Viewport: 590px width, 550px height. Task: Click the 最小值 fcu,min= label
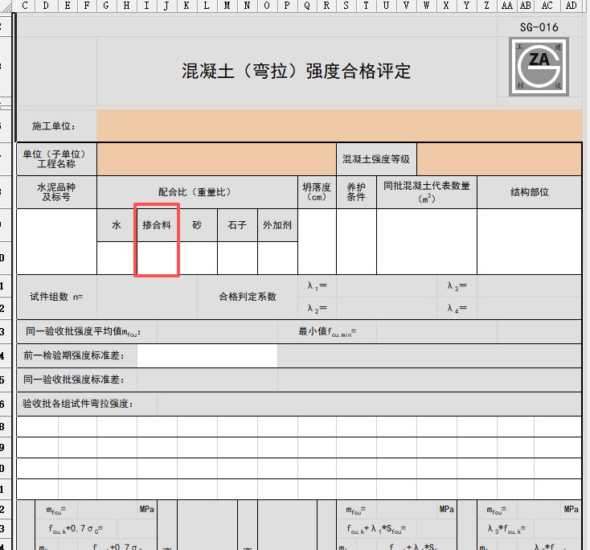tap(327, 331)
